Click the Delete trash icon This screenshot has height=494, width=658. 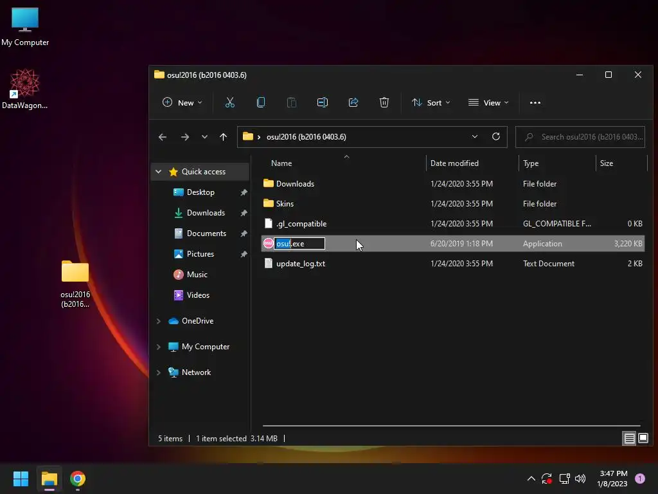click(x=384, y=102)
